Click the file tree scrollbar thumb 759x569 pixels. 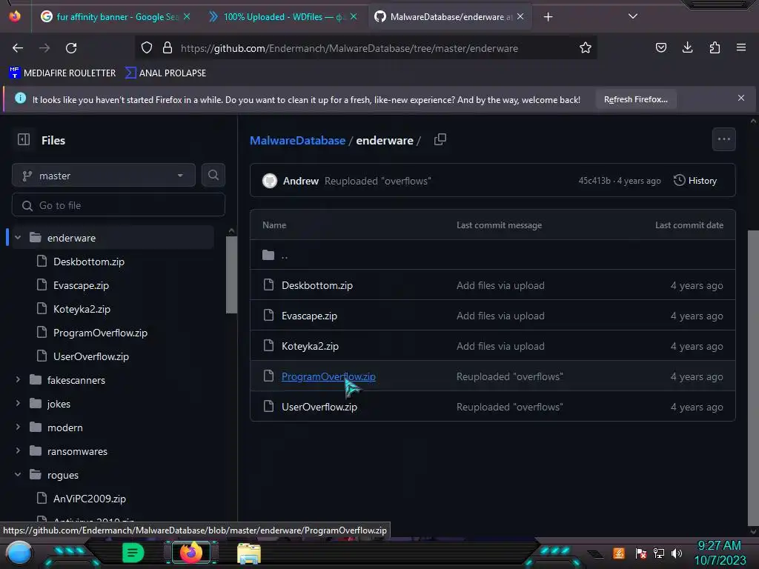(231, 274)
